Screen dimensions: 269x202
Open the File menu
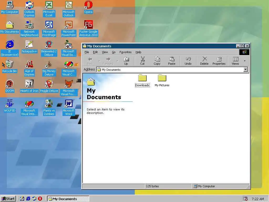click(87, 52)
